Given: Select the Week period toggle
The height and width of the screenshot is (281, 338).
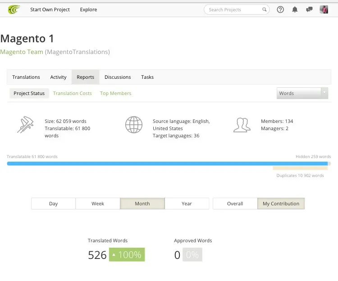Looking at the screenshot, I should [x=98, y=204].
